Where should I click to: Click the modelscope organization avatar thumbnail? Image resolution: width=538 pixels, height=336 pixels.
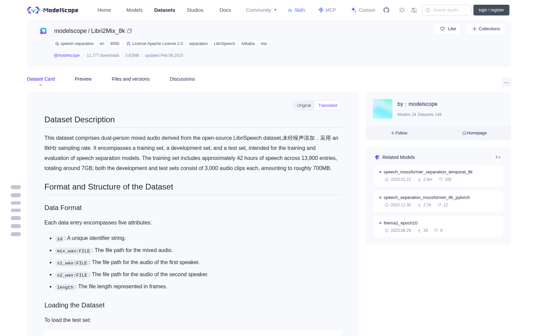tap(383, 109)
